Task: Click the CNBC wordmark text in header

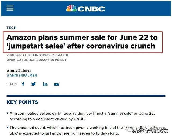Action: 91,9
